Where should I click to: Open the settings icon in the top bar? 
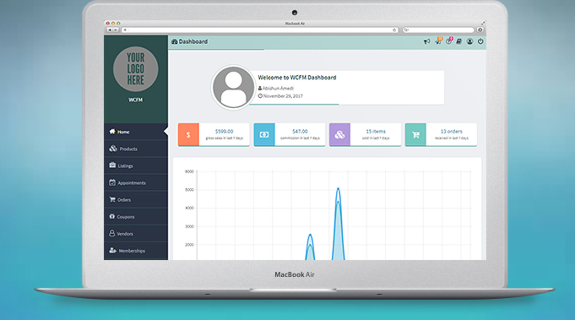(459, 42)
